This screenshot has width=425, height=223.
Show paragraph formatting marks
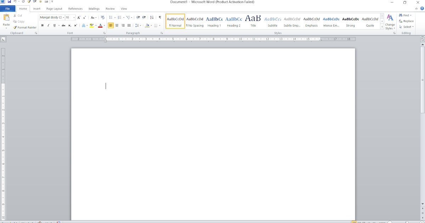(x=160, y=17)
